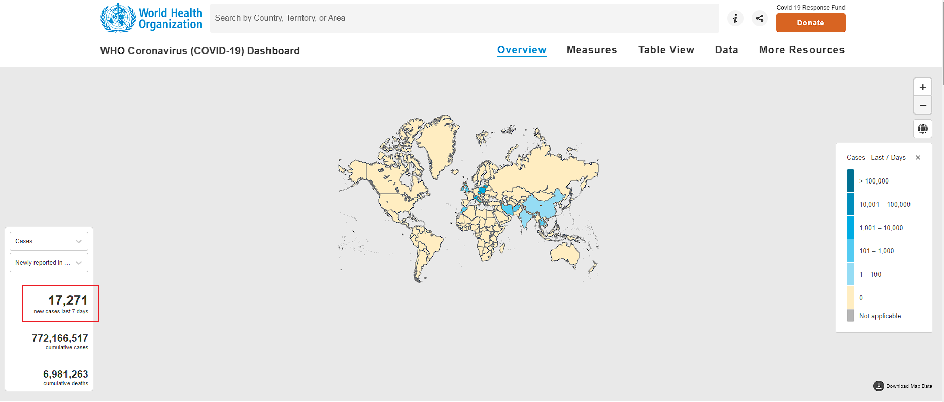Open the Cases dropdown
944x402 pixels.
coord(49,241)
